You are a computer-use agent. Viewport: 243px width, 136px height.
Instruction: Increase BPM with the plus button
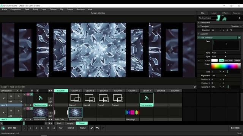pos(30,128)
